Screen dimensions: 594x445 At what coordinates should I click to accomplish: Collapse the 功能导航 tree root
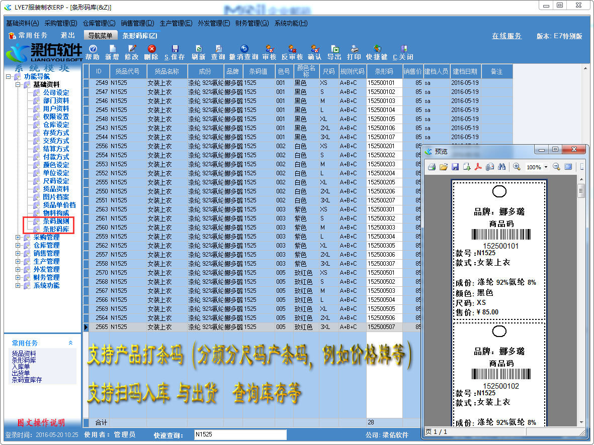pyautogui.click(x=9, y=76)
